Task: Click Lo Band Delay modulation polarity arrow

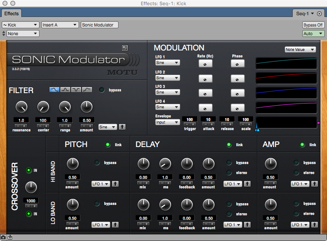Action: pyautogui.click(x=248, y=225)
